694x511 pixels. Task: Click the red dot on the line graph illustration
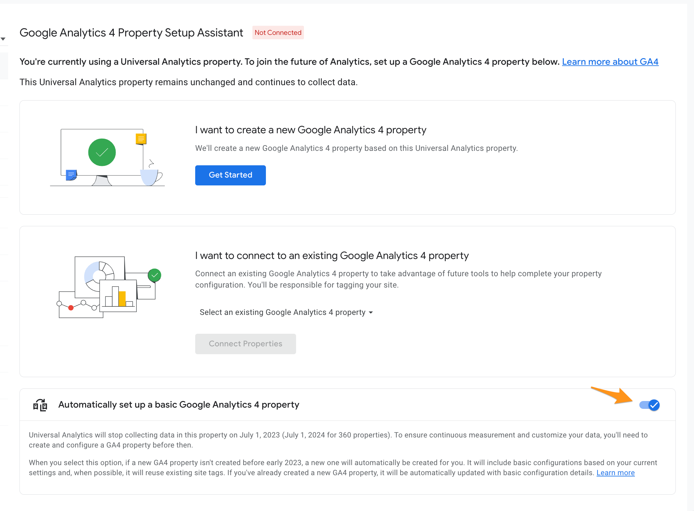click(71, 308)
